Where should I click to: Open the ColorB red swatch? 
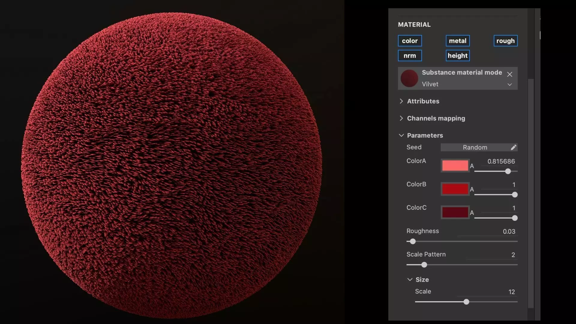pos(455,189)
